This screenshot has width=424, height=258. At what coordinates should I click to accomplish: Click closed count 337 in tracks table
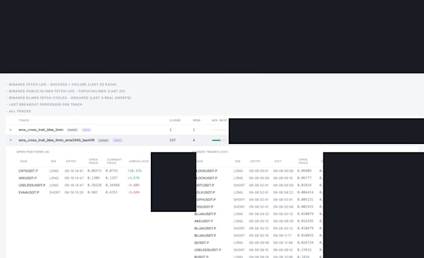click(173, 140)
